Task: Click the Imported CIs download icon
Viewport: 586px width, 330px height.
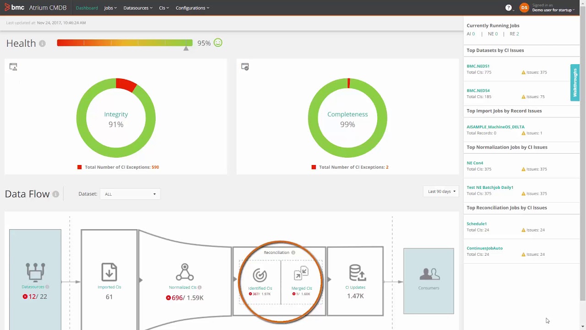Action: (x=109, y=272)
